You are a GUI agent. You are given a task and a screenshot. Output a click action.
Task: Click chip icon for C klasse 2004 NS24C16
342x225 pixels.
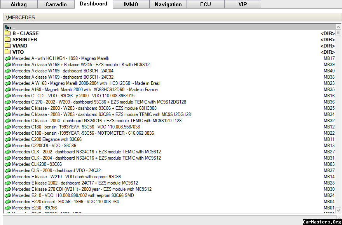click(x=8, y=121)
